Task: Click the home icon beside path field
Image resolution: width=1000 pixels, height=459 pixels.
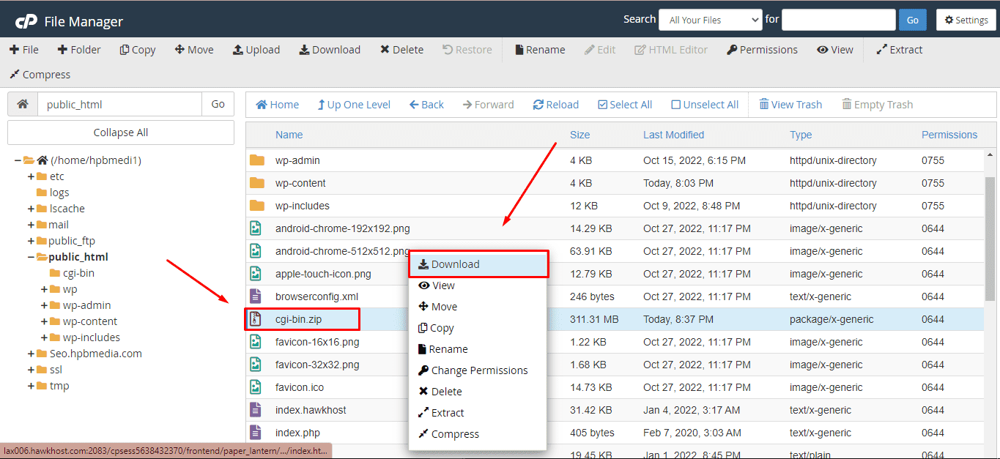Action: (23, 104)
